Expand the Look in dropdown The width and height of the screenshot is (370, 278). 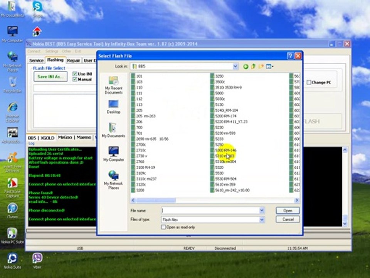click(x=235, y=66)
